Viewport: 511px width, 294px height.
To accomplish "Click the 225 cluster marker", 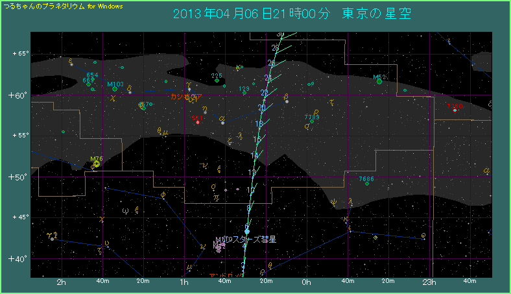I will [217, 81].
